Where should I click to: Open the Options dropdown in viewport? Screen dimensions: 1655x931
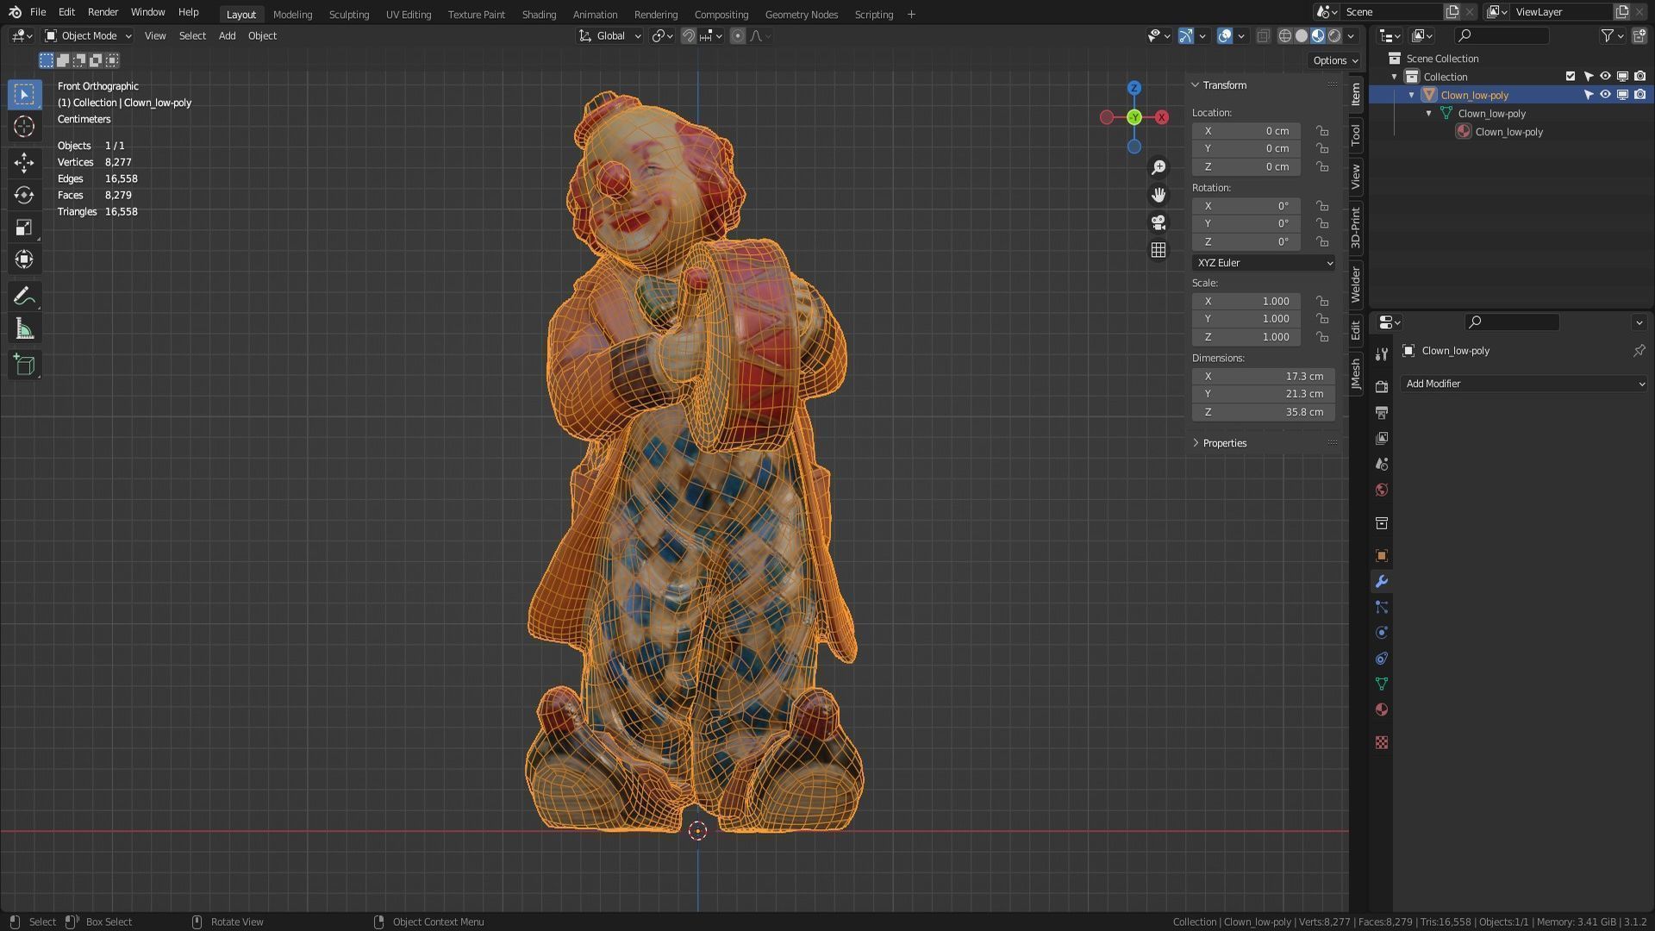pos(1334,60)
